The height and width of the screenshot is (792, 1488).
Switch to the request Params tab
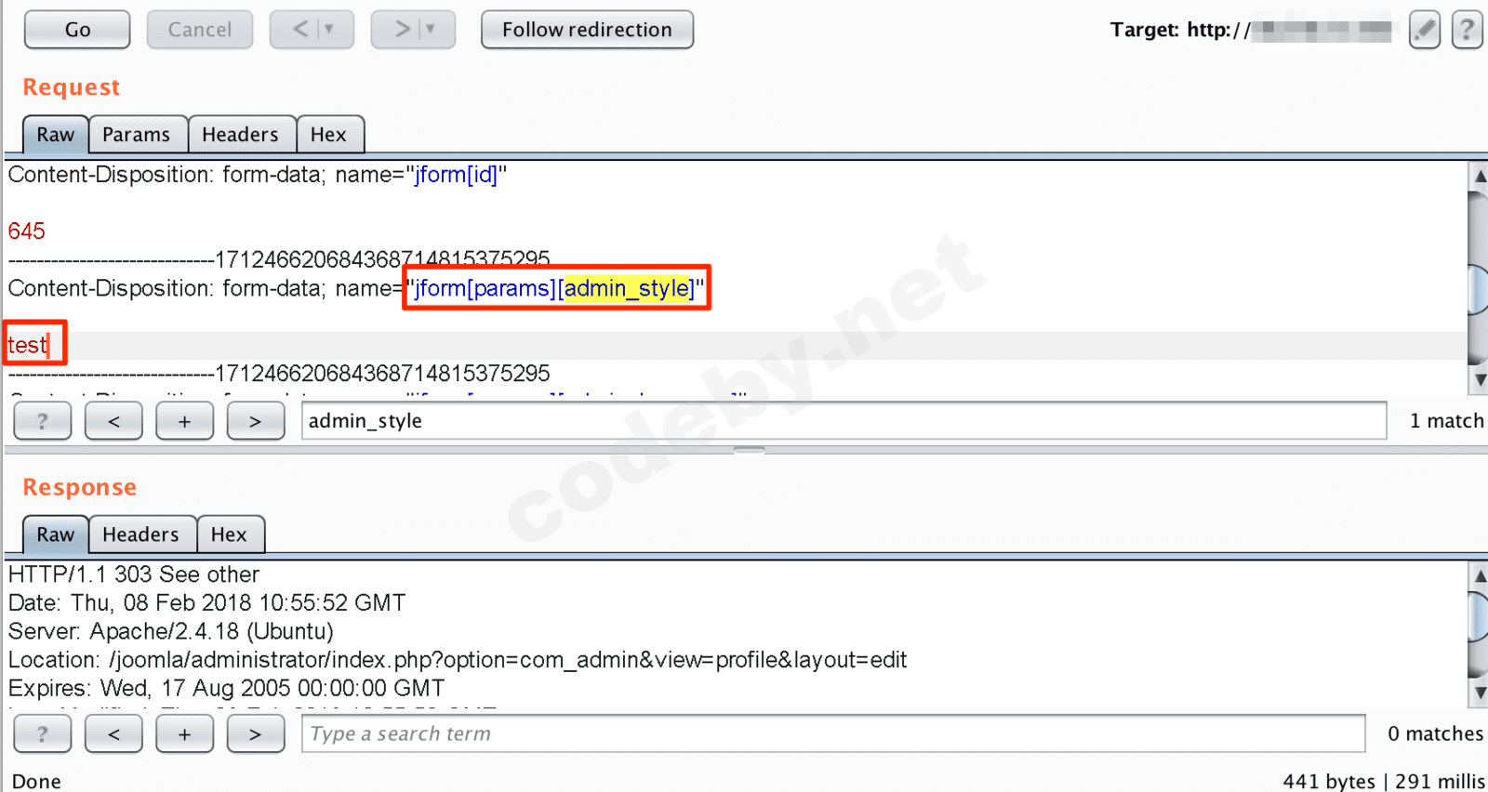click(x=137, y=135)
